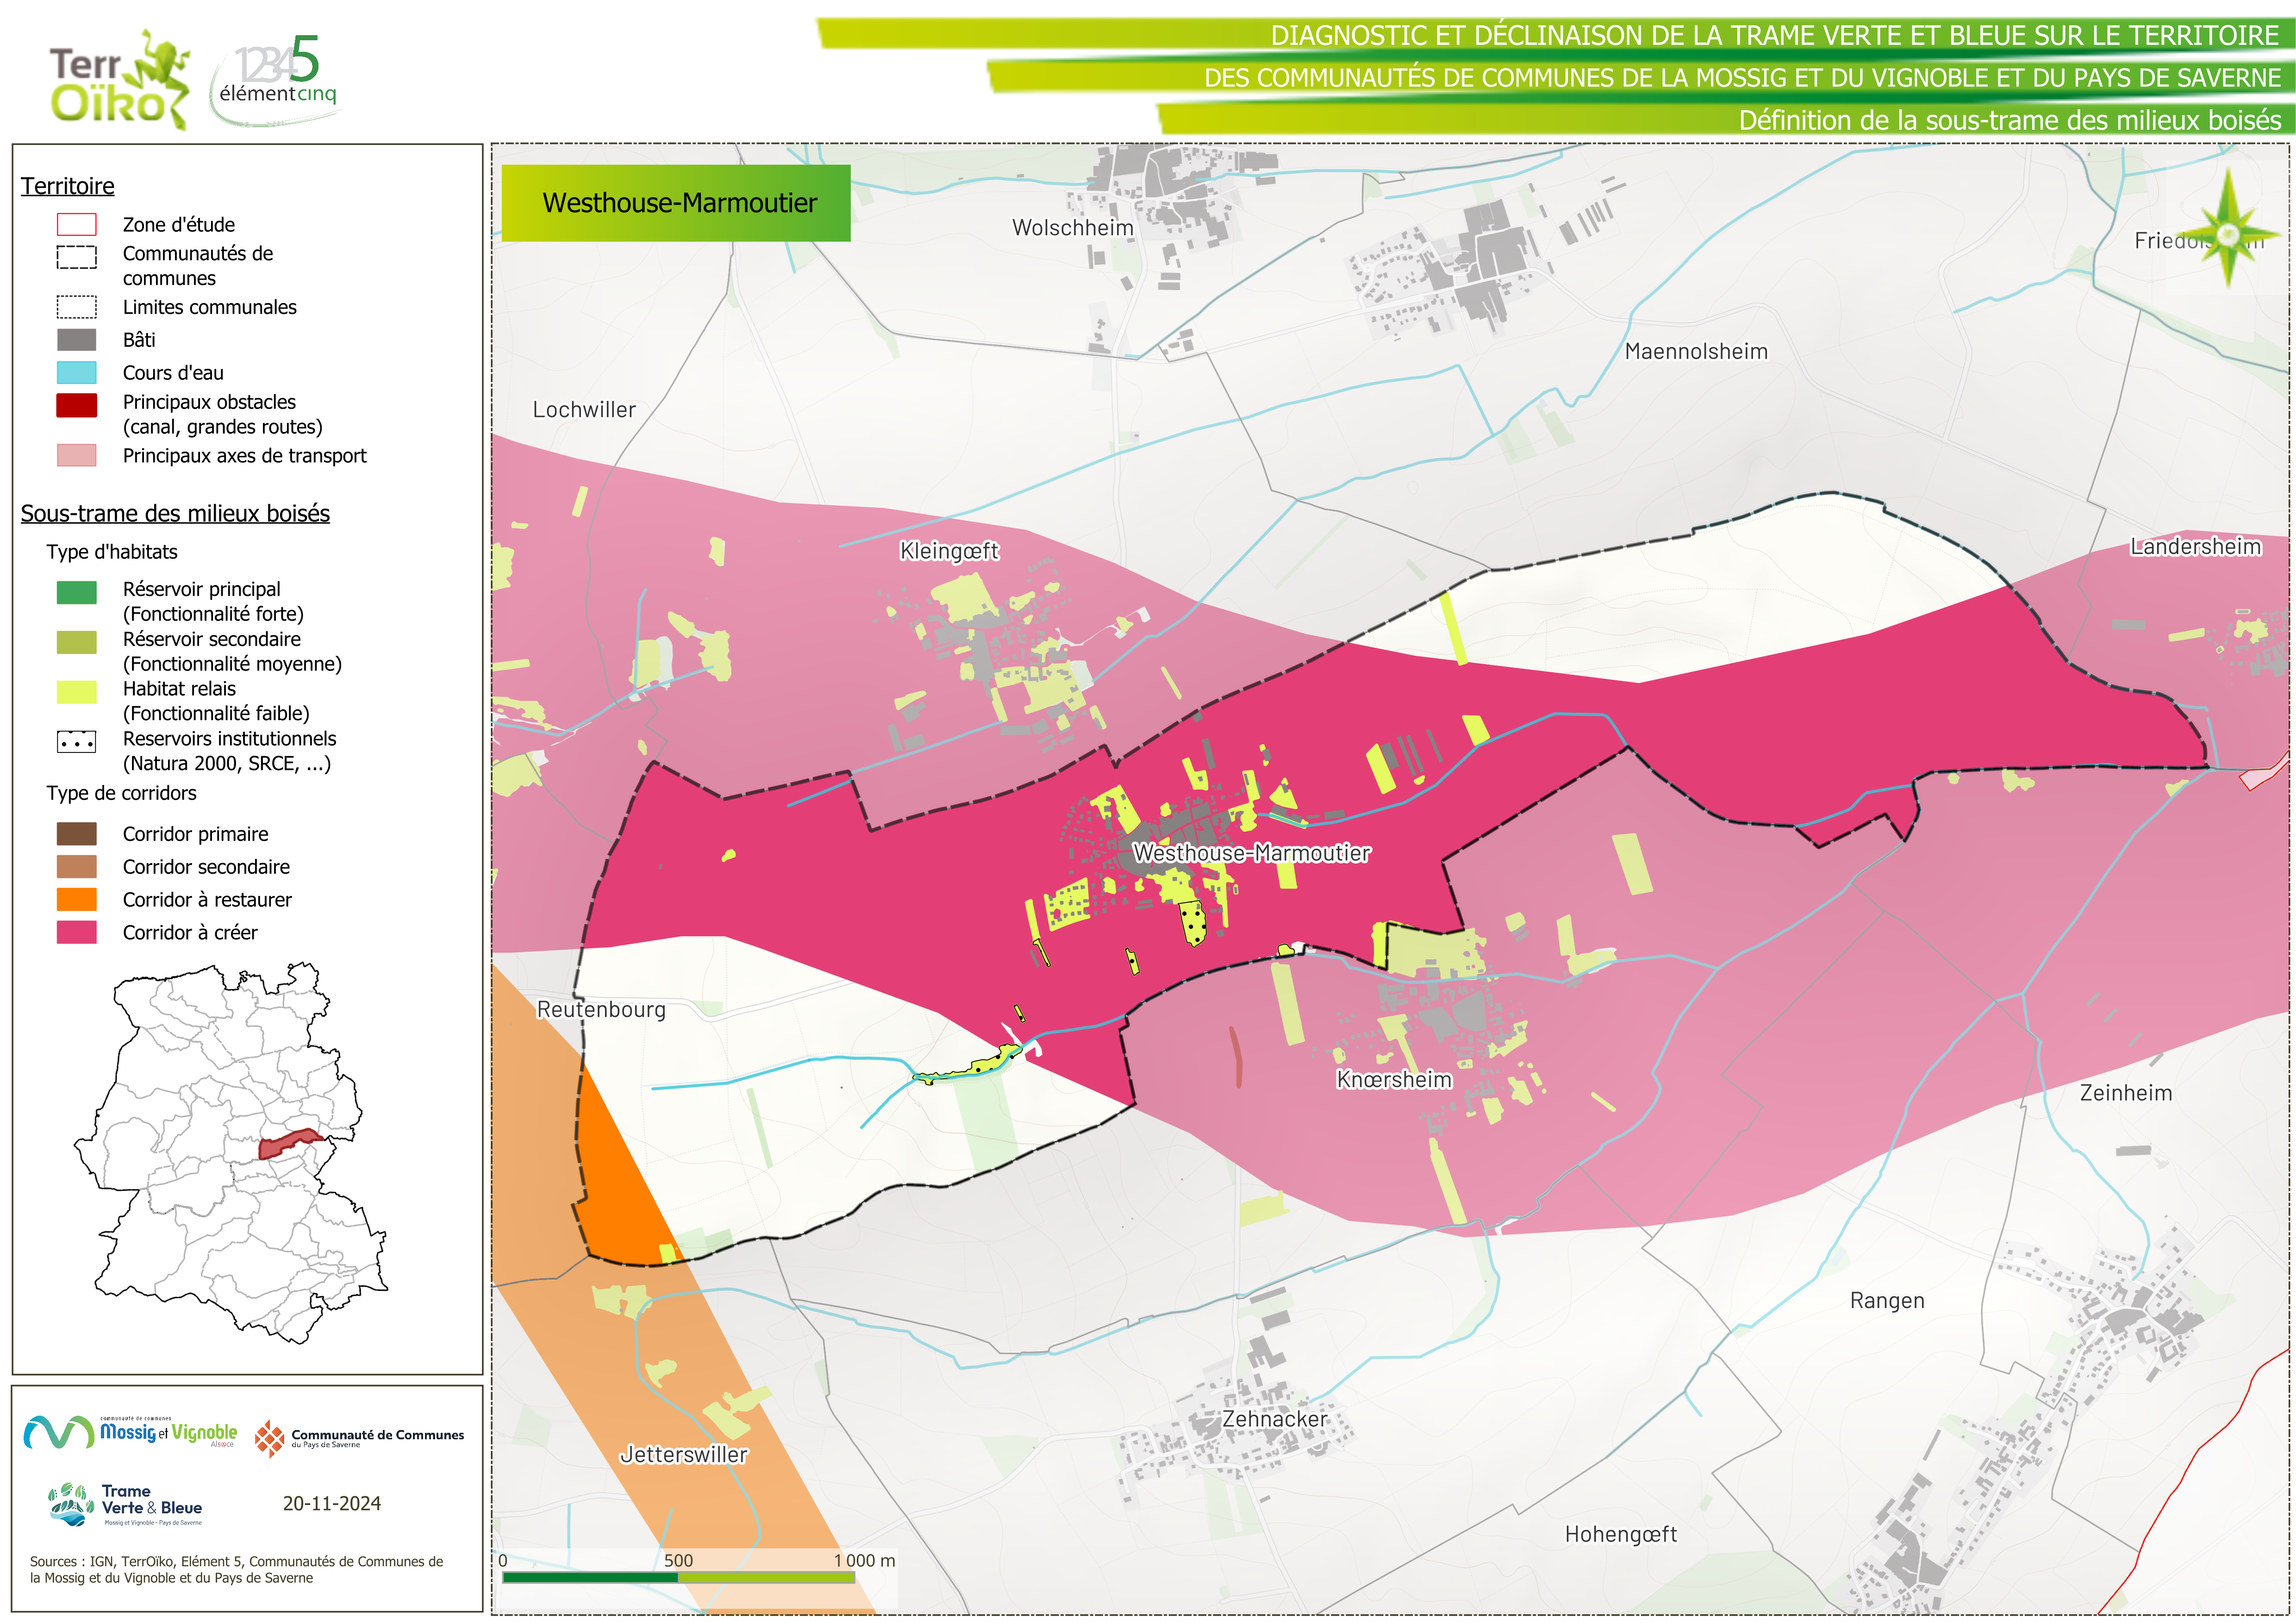Click the Trame Verte & Bleue logo
Viewport: 2296px width, 1623px height.
click(x=126, y=1504)
